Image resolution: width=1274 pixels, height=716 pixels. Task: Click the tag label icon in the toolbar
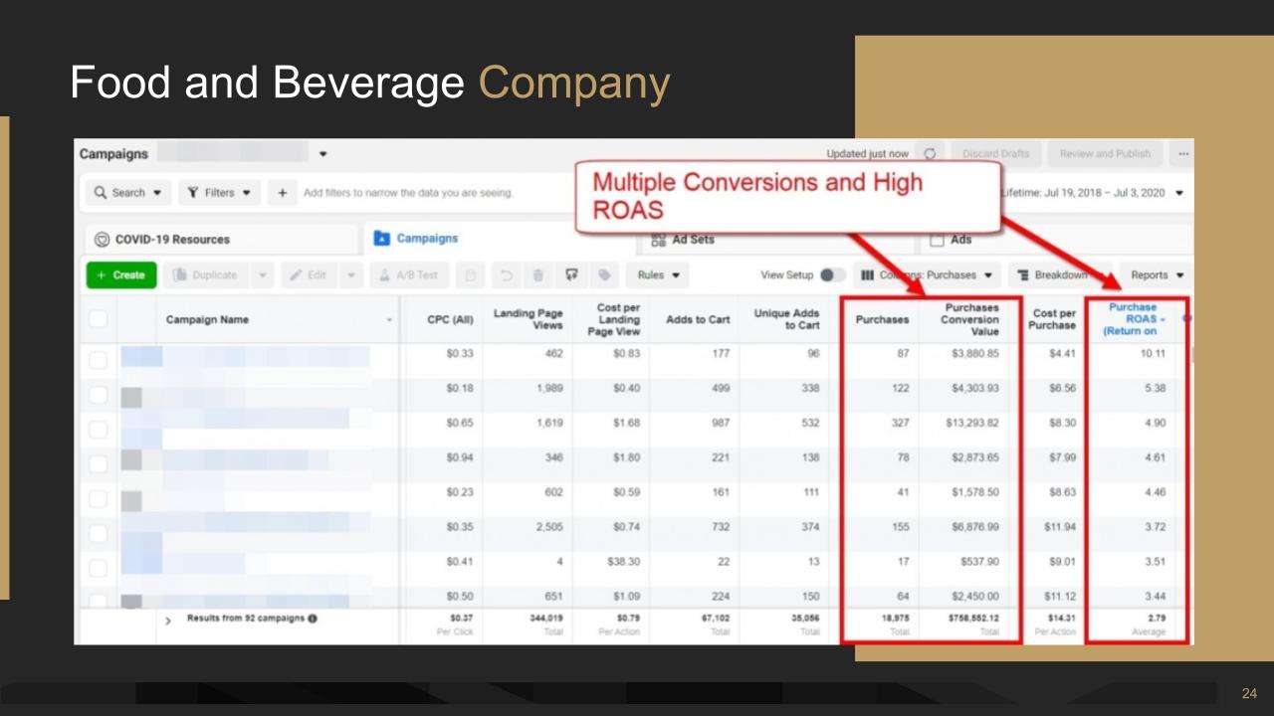(603, 274)
